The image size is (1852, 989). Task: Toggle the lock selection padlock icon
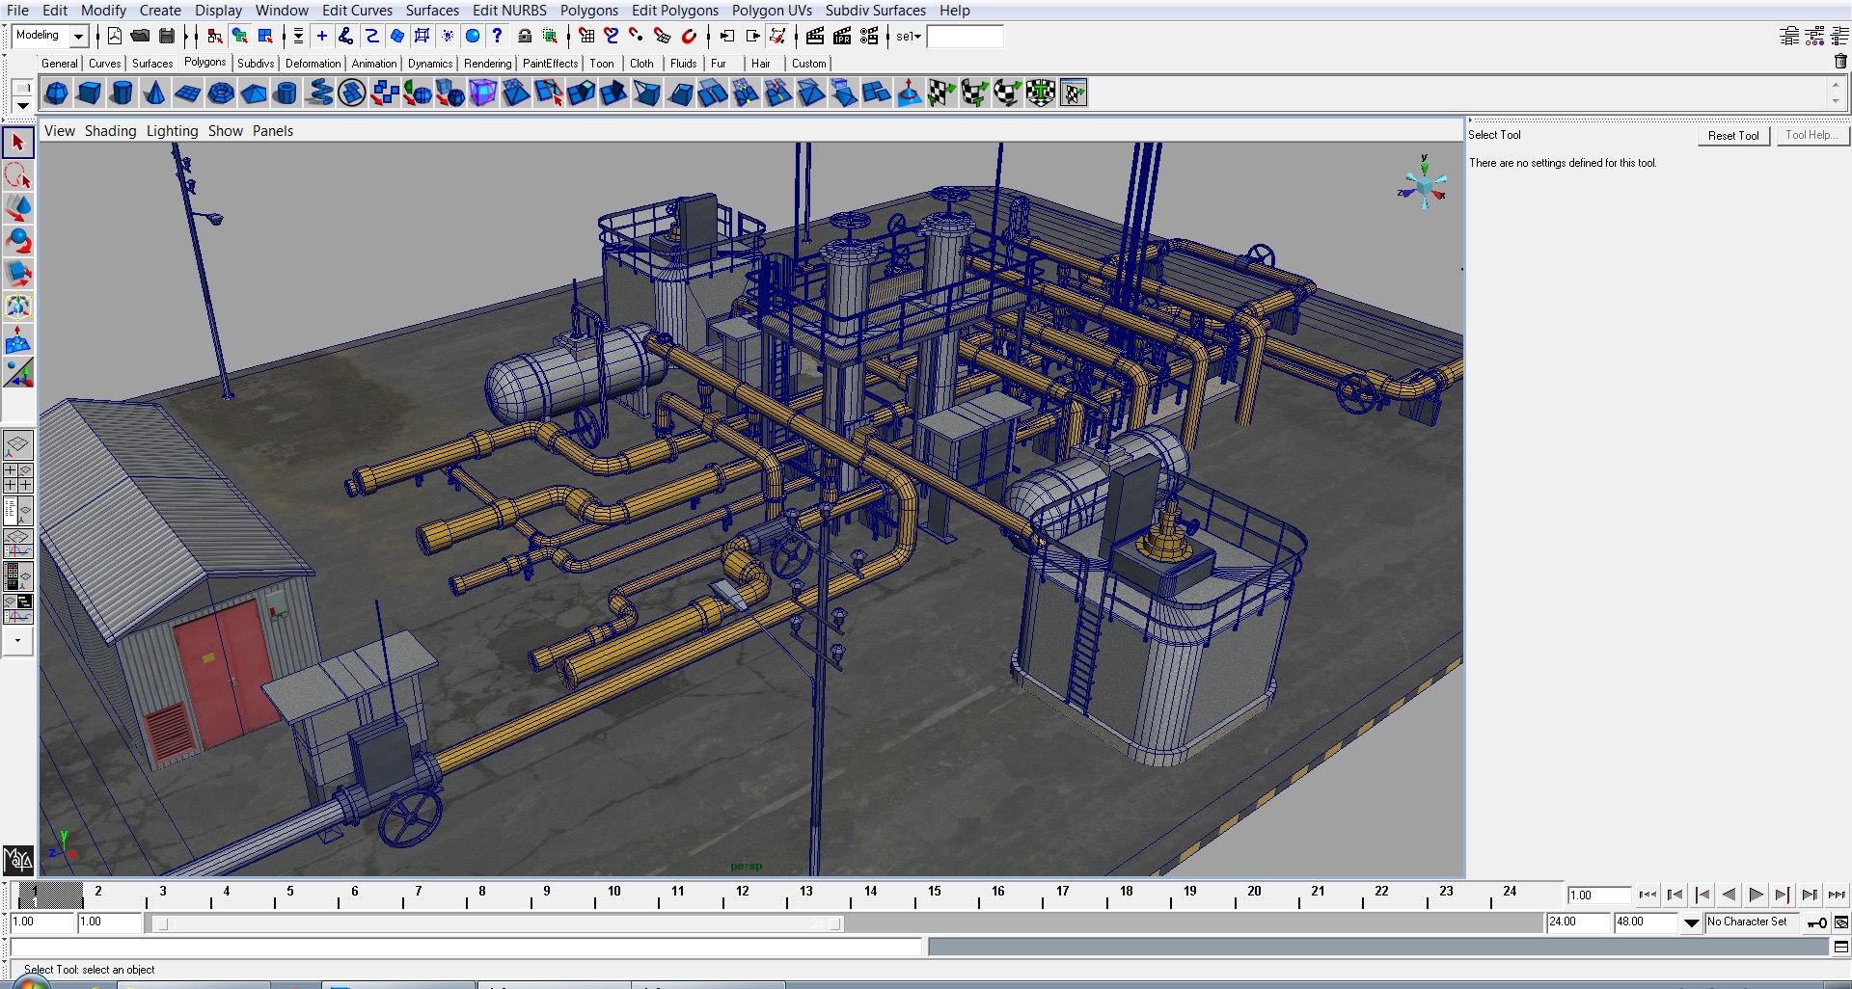click(x=524, y=37)
